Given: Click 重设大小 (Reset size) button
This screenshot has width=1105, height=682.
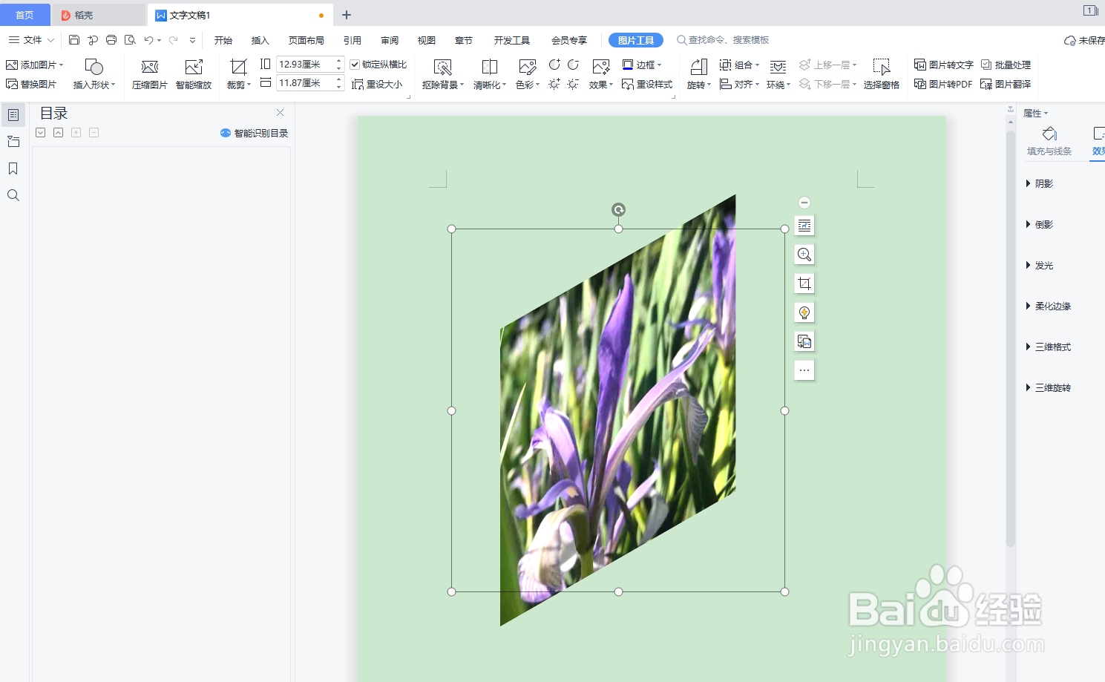Looking at the screenshot, I should click(x=377, y=84).
